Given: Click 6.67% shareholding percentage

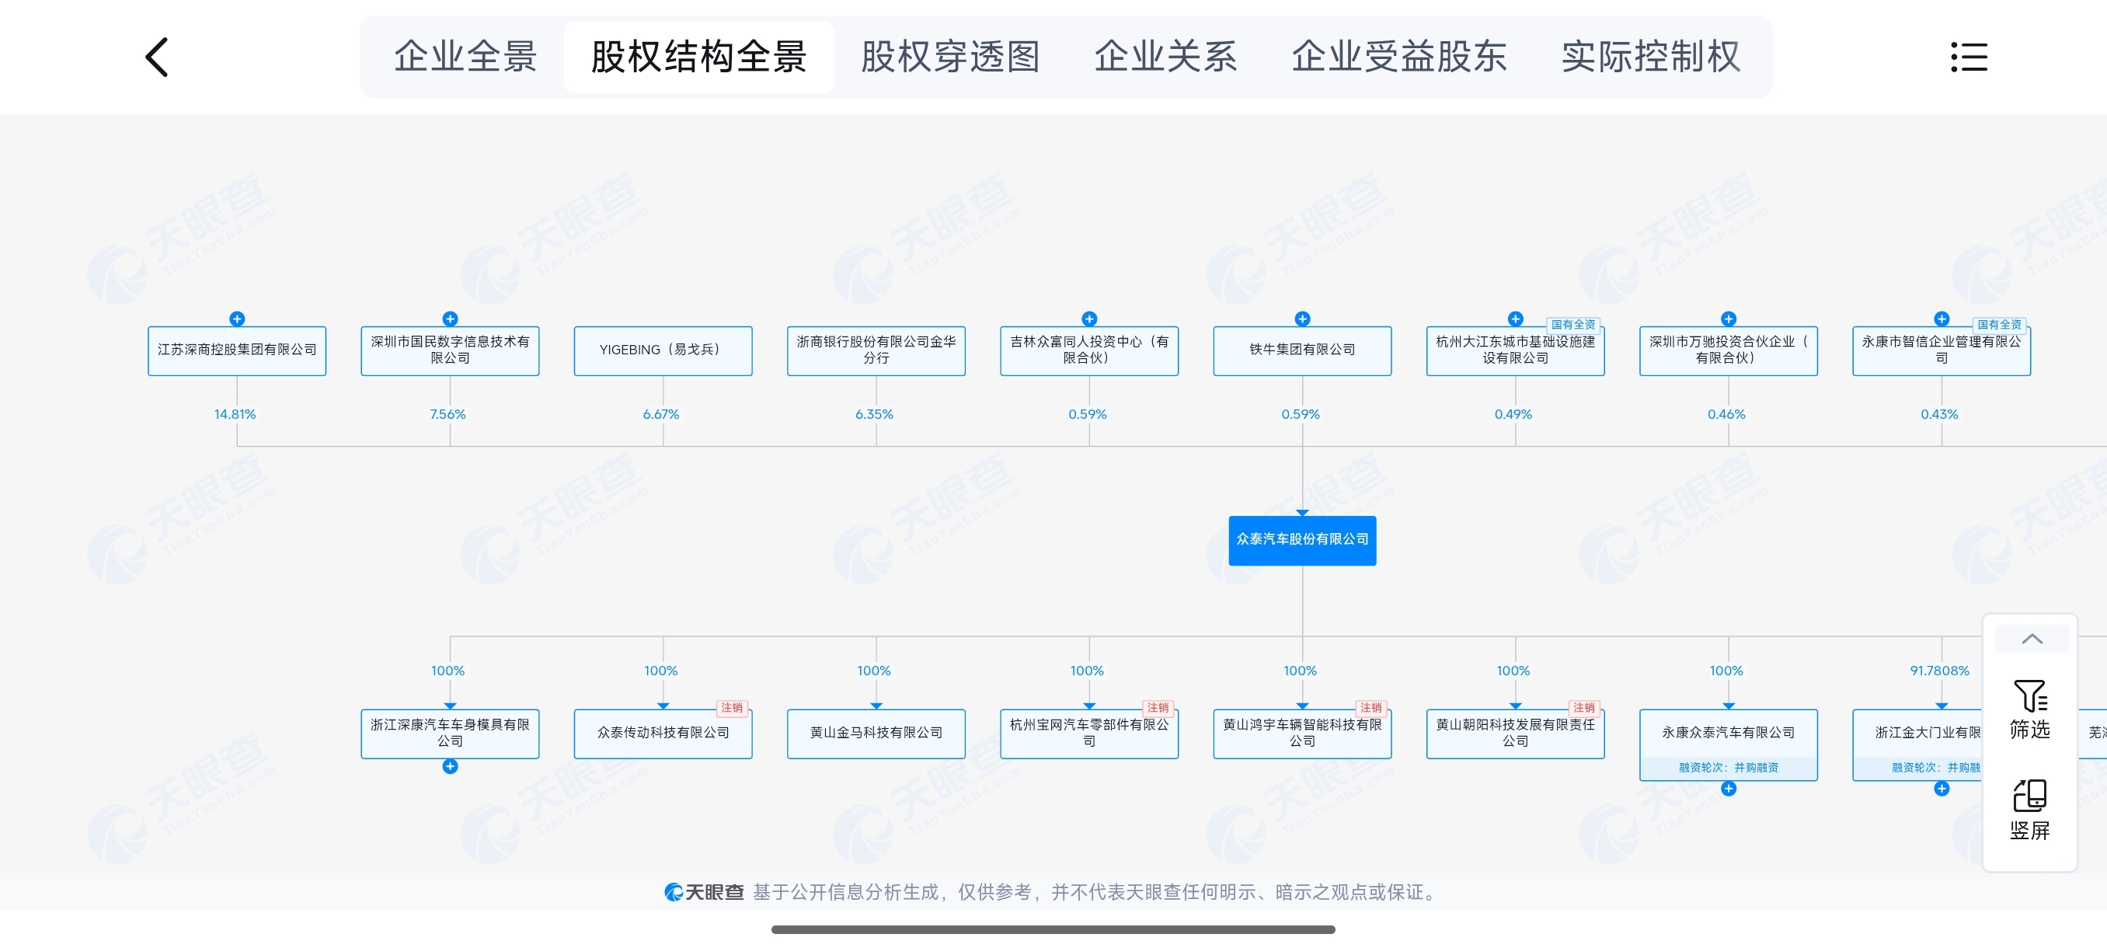Looking at the screenshot, I should pos(661,415).
